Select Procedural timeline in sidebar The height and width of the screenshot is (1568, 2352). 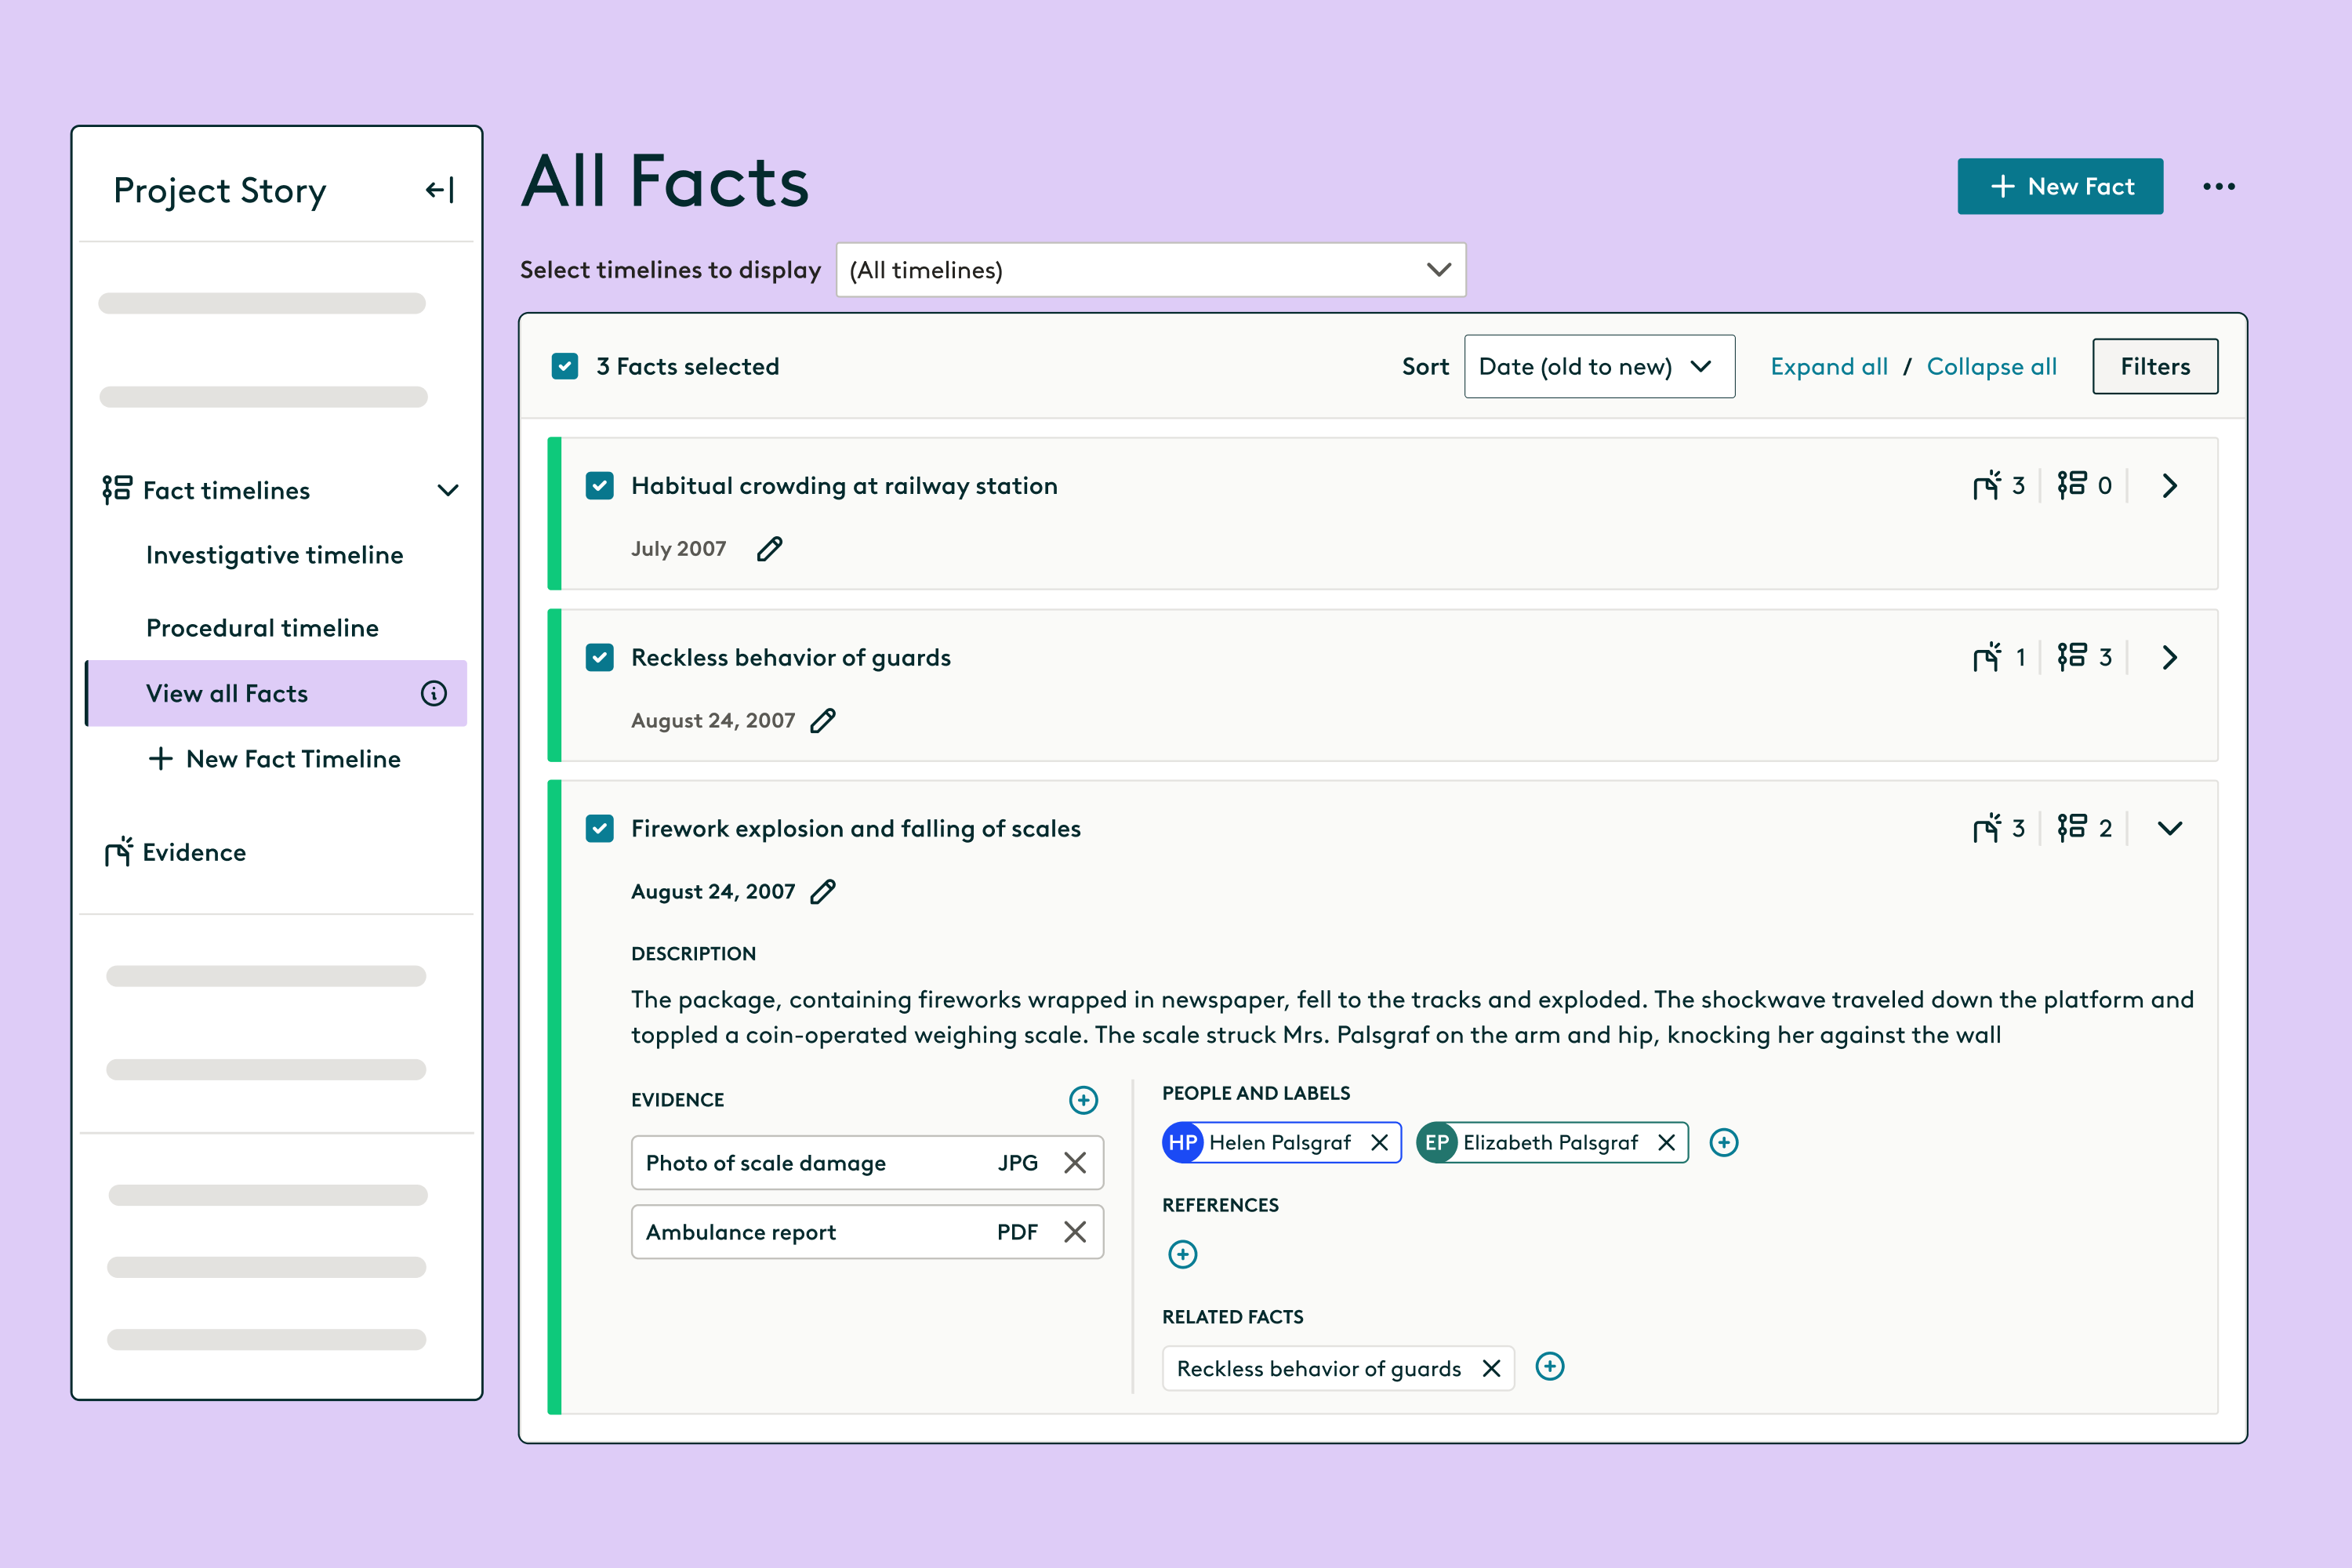(x=262, y=627)
